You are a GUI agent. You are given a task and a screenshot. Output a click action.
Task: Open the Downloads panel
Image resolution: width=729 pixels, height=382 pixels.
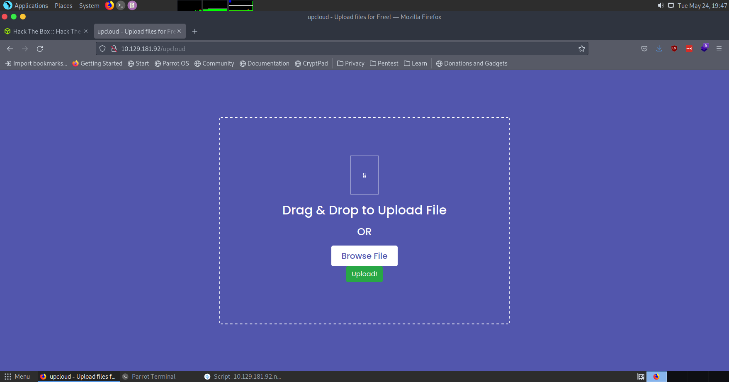click(659, 49)
